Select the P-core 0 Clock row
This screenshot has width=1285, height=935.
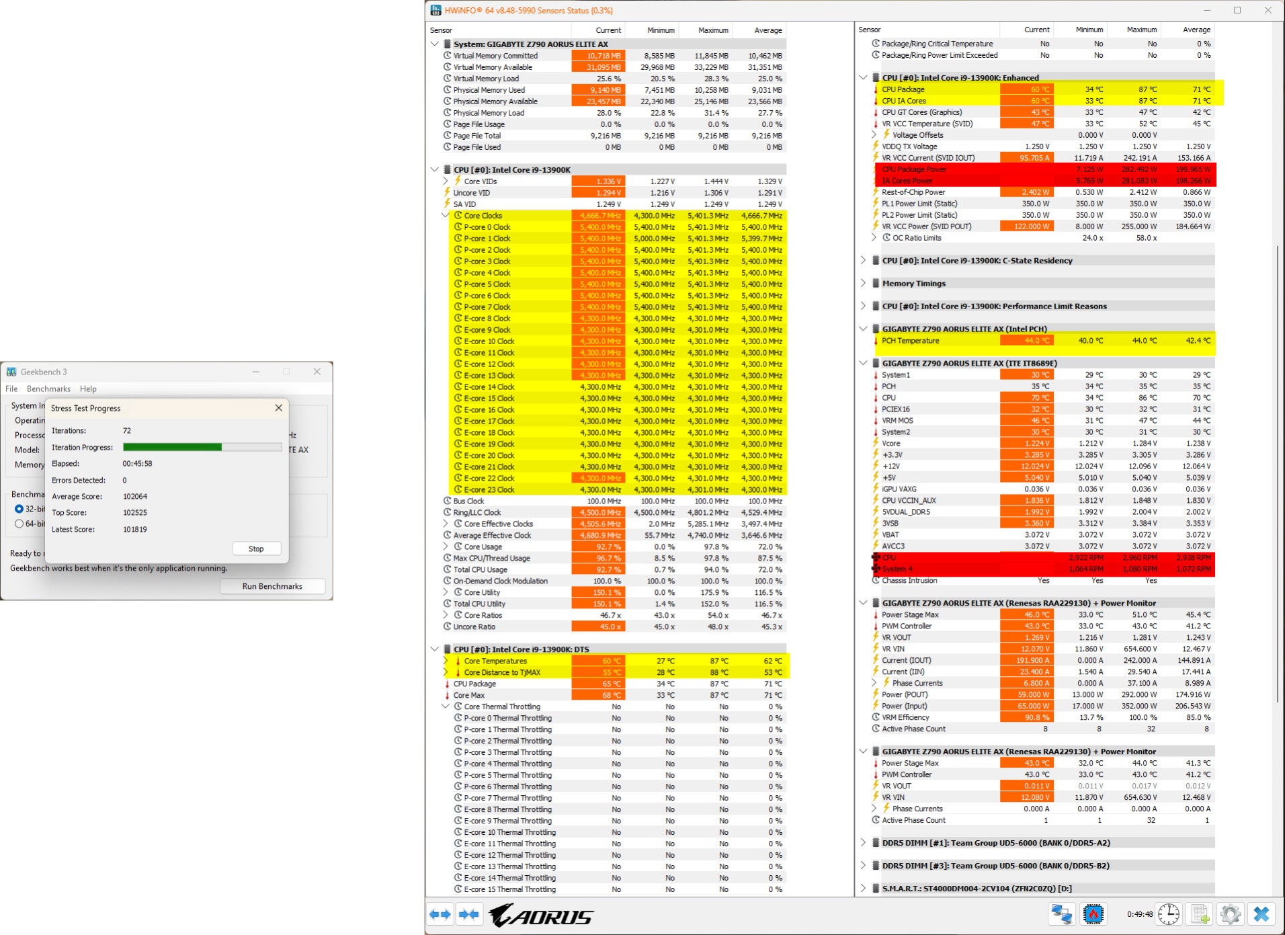point(618,227)
